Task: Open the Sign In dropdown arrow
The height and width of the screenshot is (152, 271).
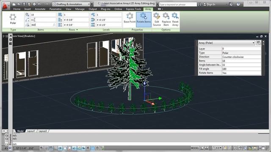Action: [x=227, y=5]
